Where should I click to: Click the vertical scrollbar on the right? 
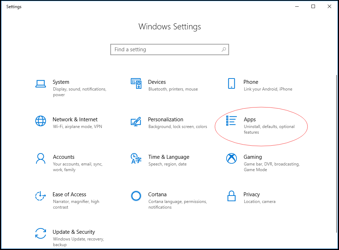337,153
